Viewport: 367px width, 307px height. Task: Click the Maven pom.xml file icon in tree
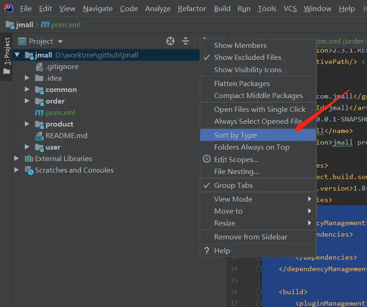(39, 113)
